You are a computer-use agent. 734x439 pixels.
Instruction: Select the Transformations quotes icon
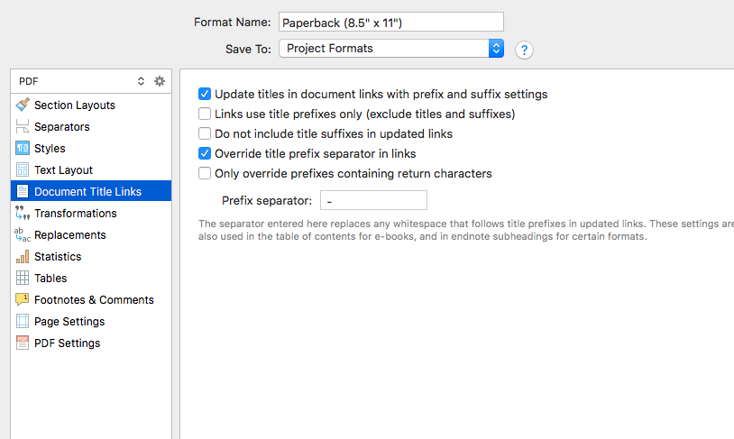23,213
